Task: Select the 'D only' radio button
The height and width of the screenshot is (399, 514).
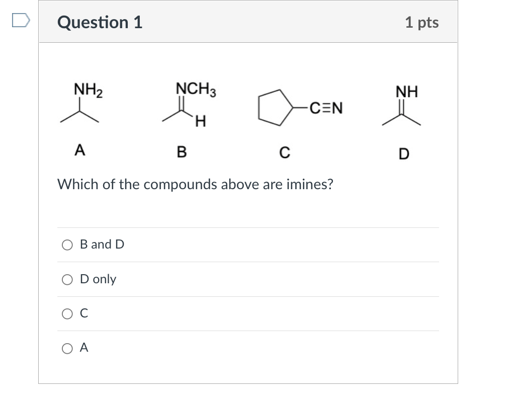Action: [67, 280]
